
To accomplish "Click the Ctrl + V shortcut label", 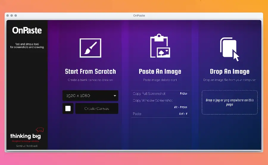I will (183, 114).
